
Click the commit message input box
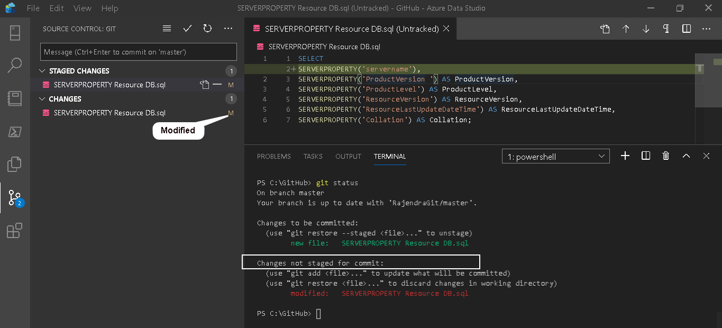click(138, 52)
